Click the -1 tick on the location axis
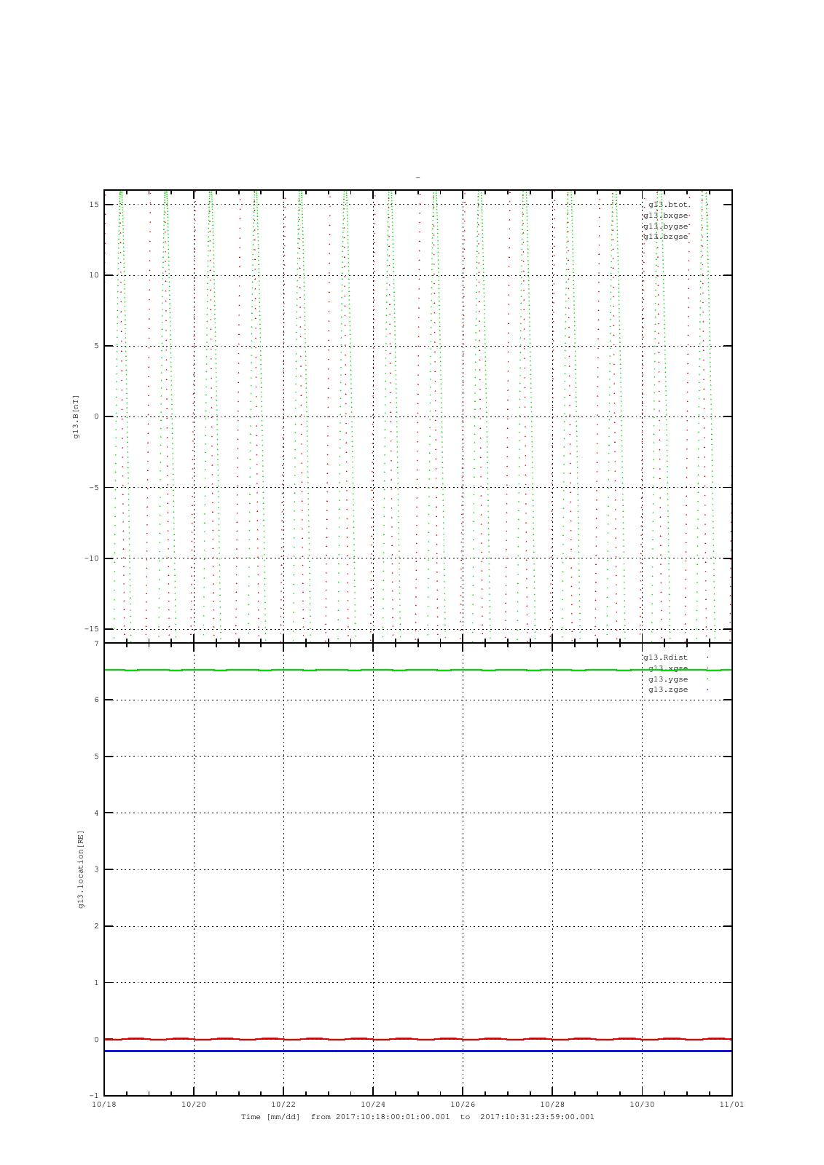The width and height of the screenshot is (824, 1165). (x=94, y=1096)
